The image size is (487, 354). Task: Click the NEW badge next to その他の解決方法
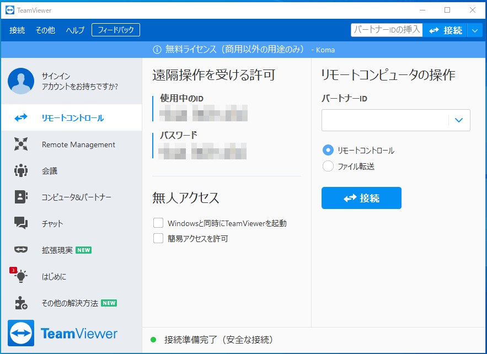pyautogui.click(x=109, y=303)
